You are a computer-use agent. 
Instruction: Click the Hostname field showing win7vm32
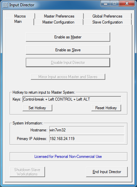(87, 130)
